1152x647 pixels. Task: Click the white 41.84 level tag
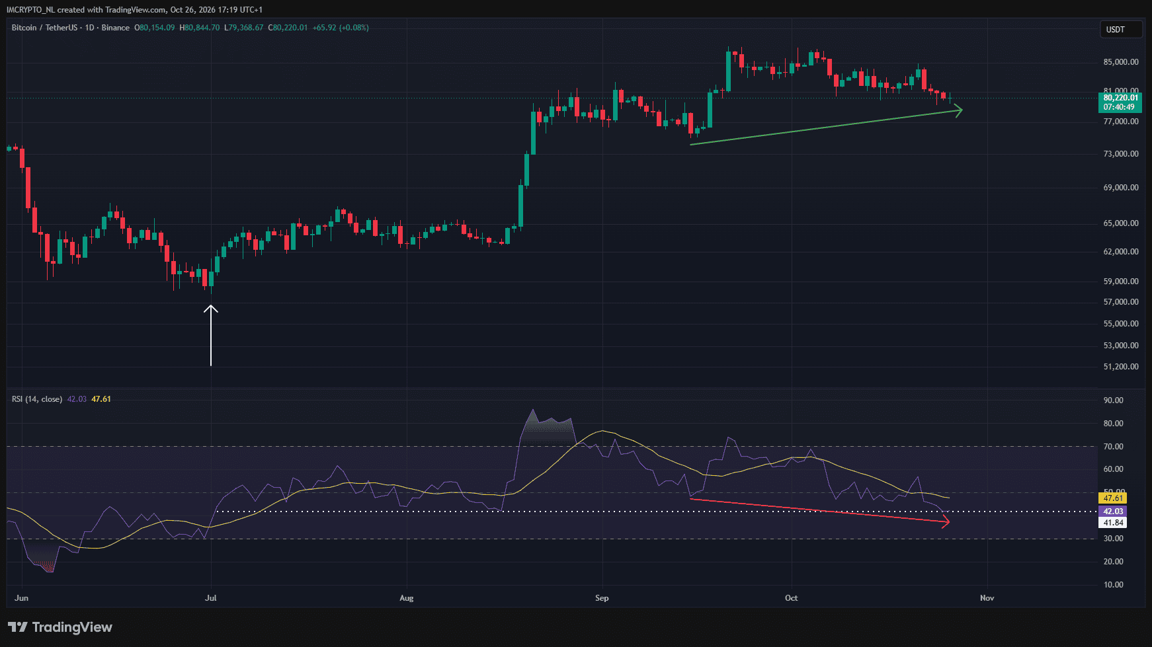tap(1113, 523)
